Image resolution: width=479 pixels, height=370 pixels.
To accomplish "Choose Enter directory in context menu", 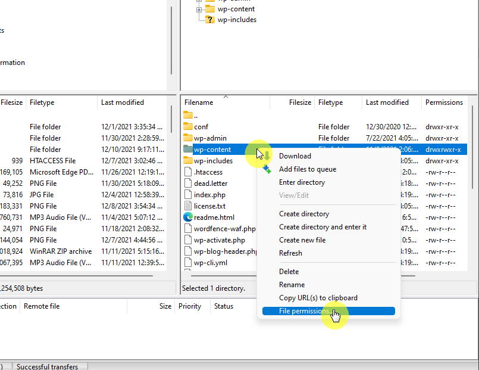I will pos(302,182).
